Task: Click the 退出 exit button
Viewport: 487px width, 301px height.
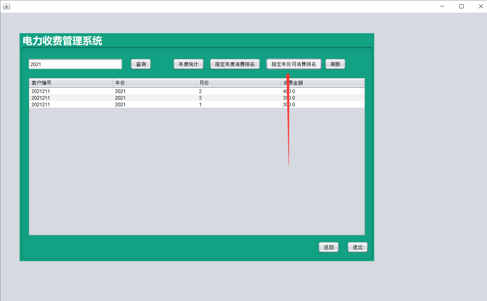Action: click(357, 247)
